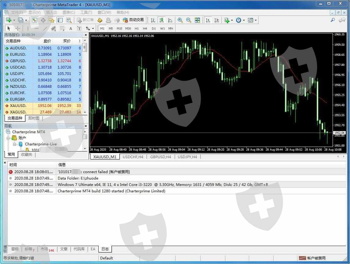Select the text A tool
The image size is (350, 264).
pyautogui.click(x=71, y=28)
